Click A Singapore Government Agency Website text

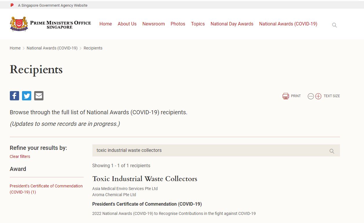point(53,5)
